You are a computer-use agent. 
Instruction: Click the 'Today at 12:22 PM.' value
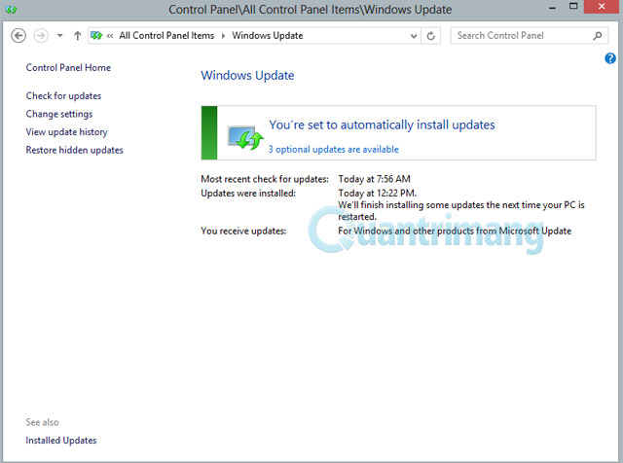click(378, 194)
